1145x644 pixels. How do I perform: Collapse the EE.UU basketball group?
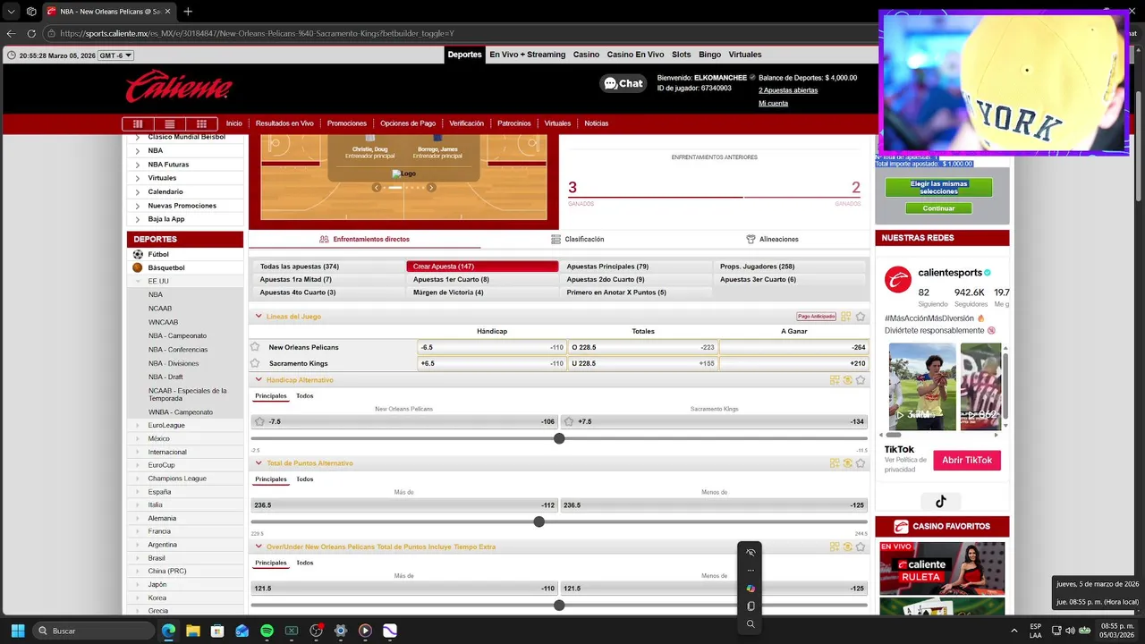(138, 281)
